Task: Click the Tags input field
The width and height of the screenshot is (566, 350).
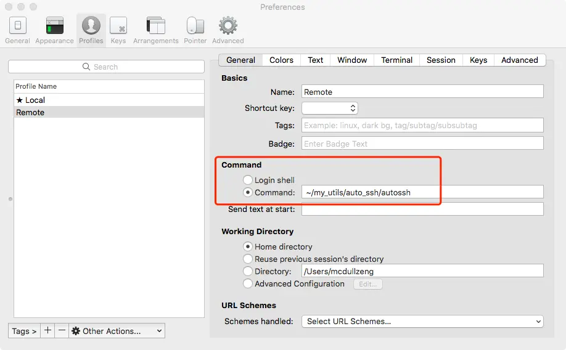Action: (422, 125)
